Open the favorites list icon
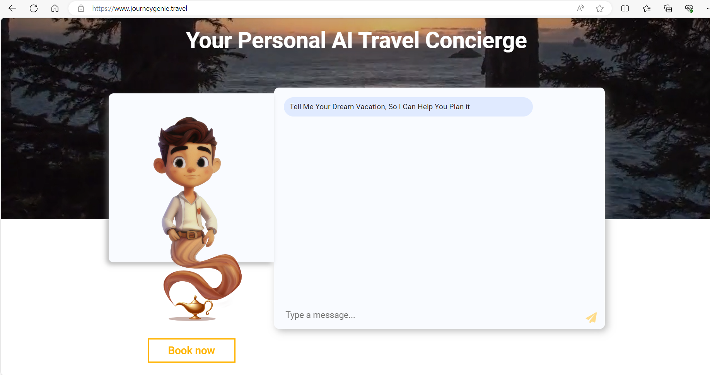The image size is (710, 375). pos(647,8)
